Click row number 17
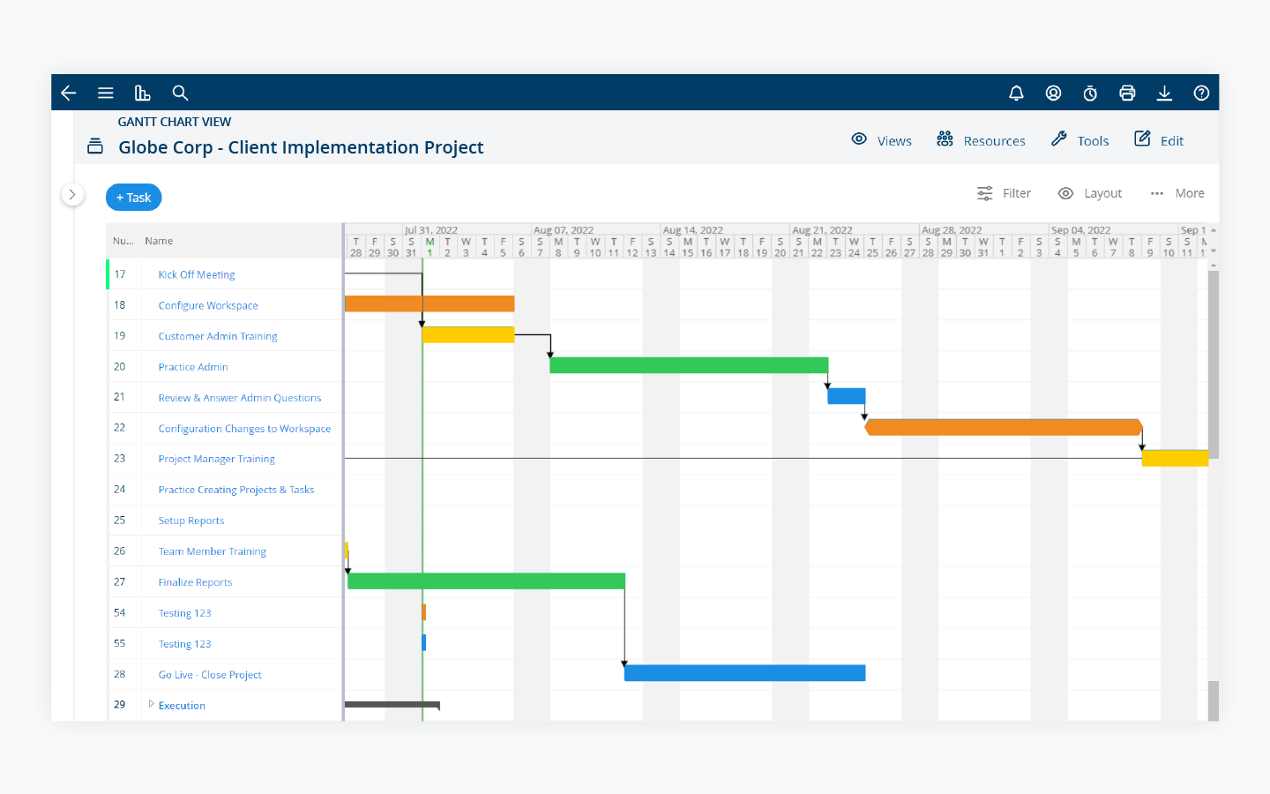Screen dimensions: 1270x794 120,274
